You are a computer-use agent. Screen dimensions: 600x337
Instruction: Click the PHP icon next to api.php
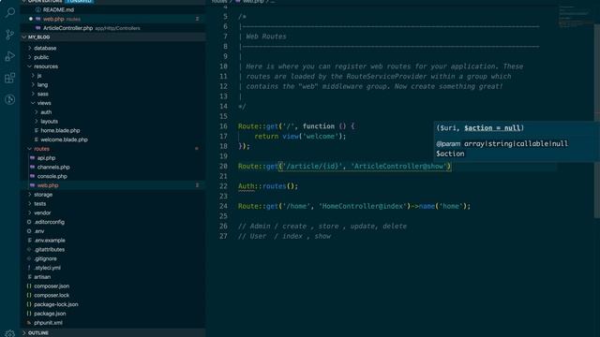pos(33,158)
